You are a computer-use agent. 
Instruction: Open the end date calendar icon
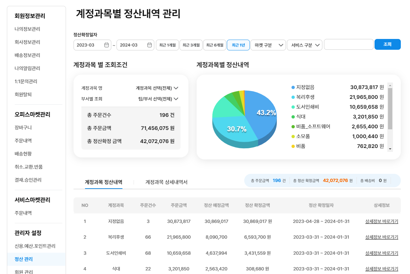point(150,45)
